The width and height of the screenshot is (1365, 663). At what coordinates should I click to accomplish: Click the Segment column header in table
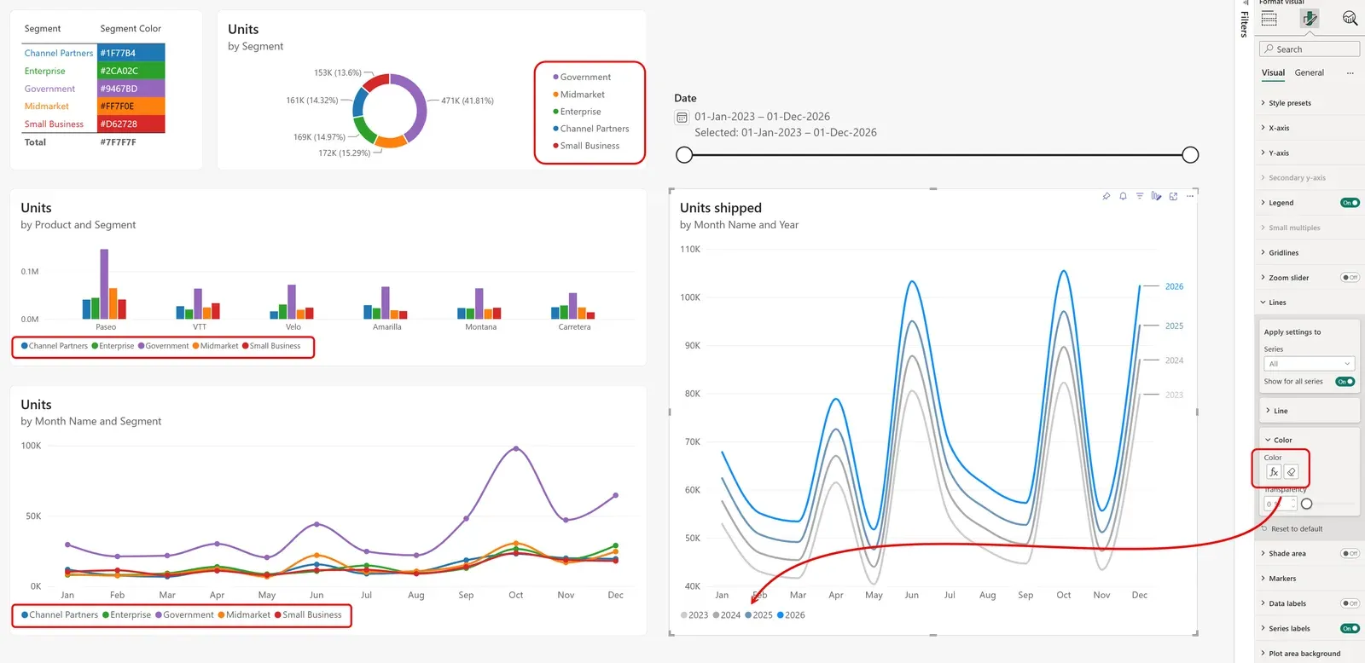point(43,29)
